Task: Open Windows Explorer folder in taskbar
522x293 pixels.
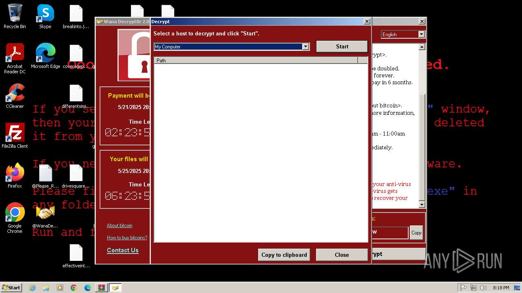Action: (x=46, y=288)
